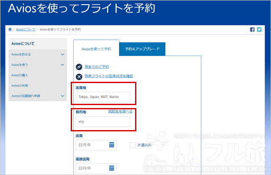Expand the Aviosの加算漏れ申請 chevron
The width and height of the screenshot is (271, 175).
pos(63,96)
